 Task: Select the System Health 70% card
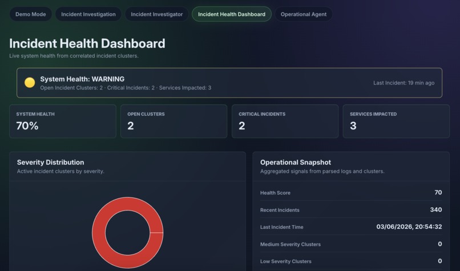(x=63, y=121)
